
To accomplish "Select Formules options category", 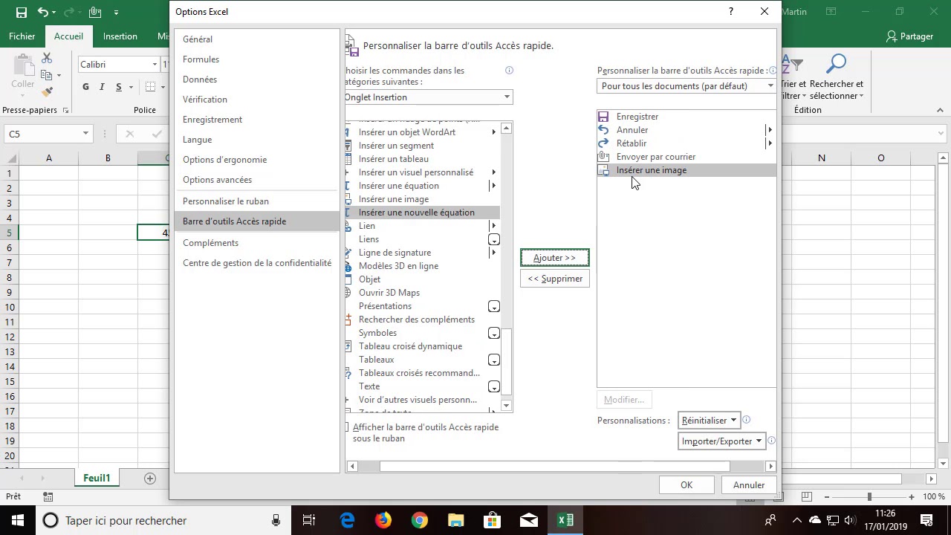I will tap(256, 59).
